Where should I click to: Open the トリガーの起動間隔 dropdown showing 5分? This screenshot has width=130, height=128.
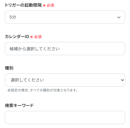65,17
